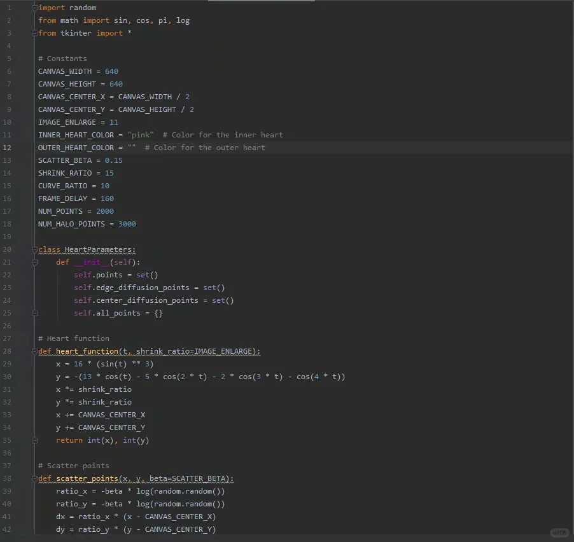Click the SCATTER_BETA value 0.15
Image resolution: width=574 pixels, height=542 pixels.
coord(114,161)
